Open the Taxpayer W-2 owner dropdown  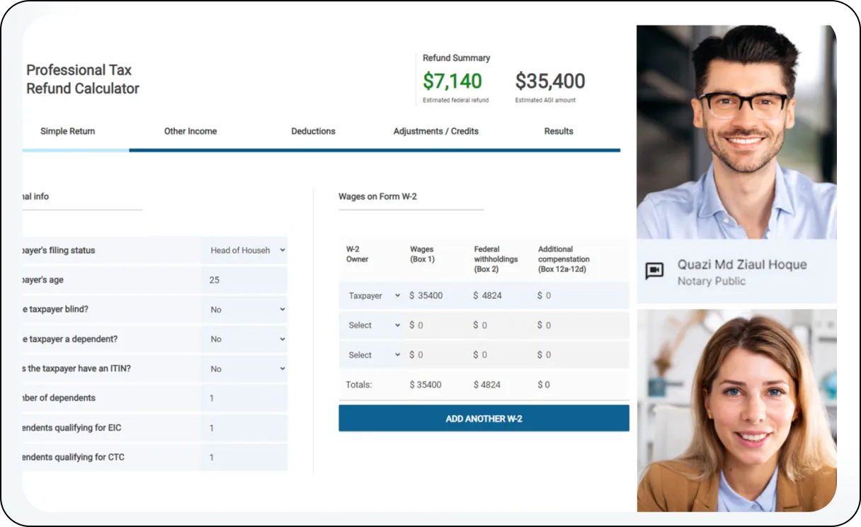point(373,295)
